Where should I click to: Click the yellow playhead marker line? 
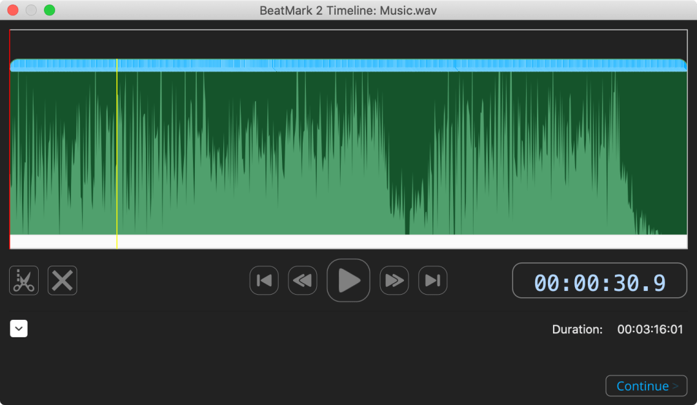(x=117, y=153)
